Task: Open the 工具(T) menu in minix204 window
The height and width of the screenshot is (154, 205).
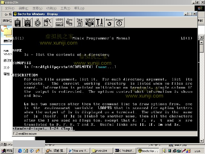Action: coord(65,8)
